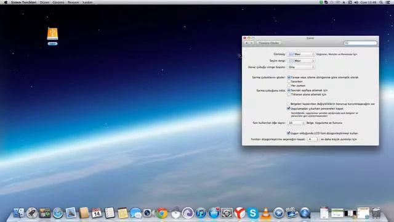Open Son kullanılan öğe sayısı dropdown

point(296,123)
